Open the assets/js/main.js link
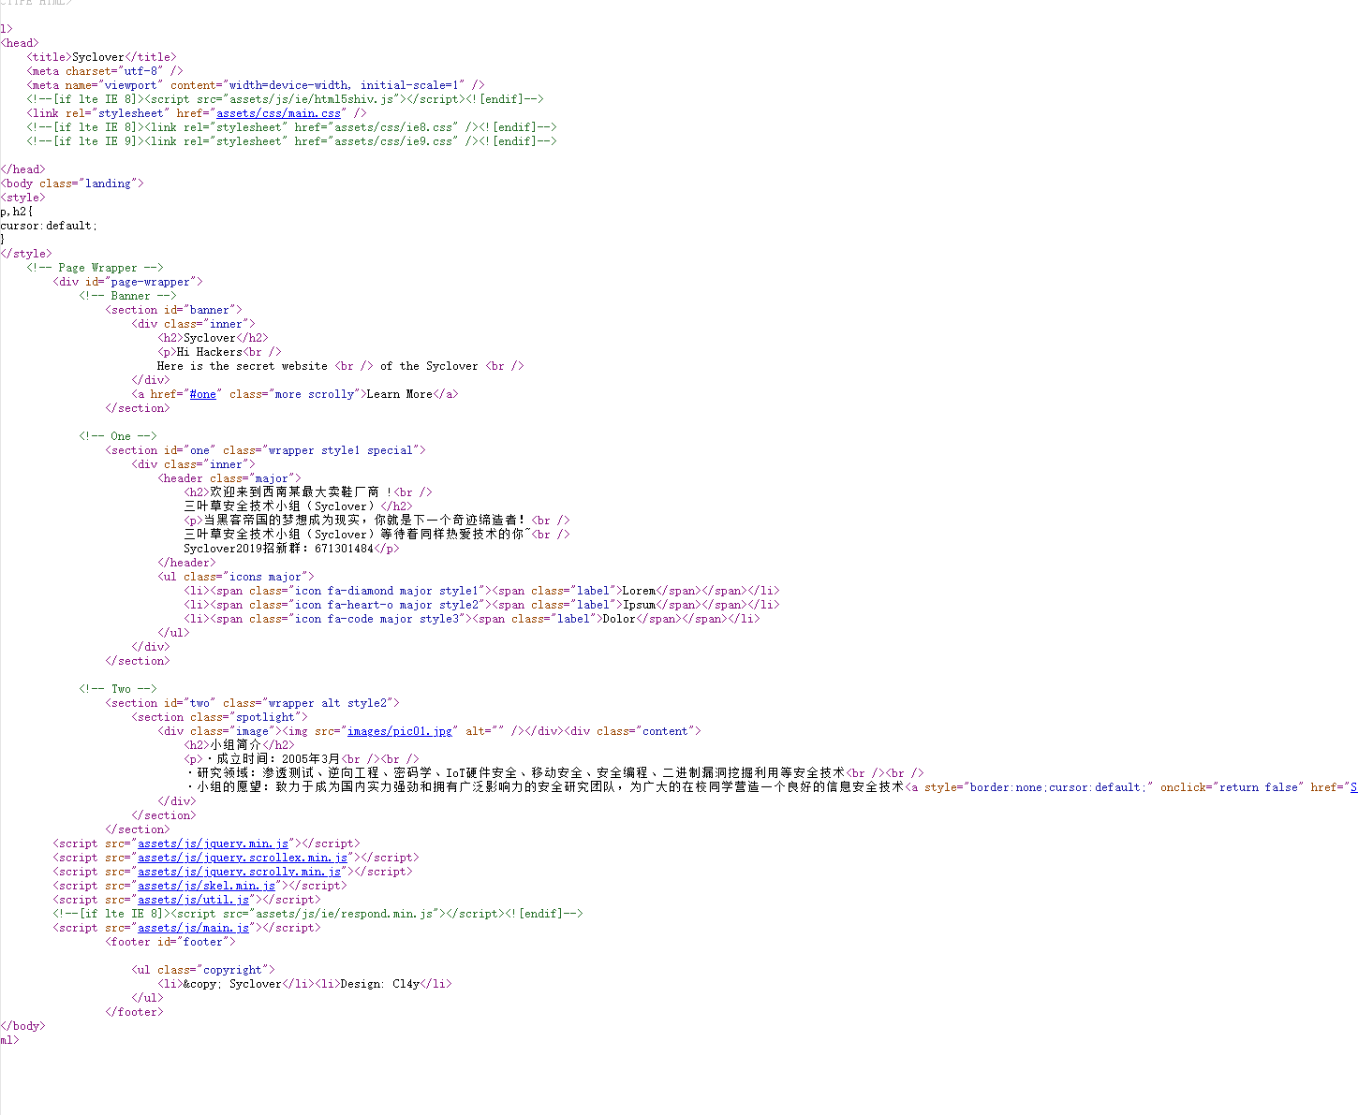This screenshot has height=1115, width=1358. (195, 927)
